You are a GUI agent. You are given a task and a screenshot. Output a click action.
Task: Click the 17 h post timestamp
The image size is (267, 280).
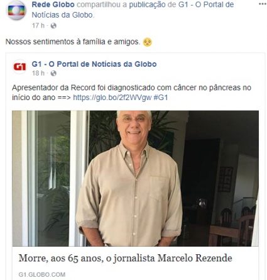[x=38, y=26]
